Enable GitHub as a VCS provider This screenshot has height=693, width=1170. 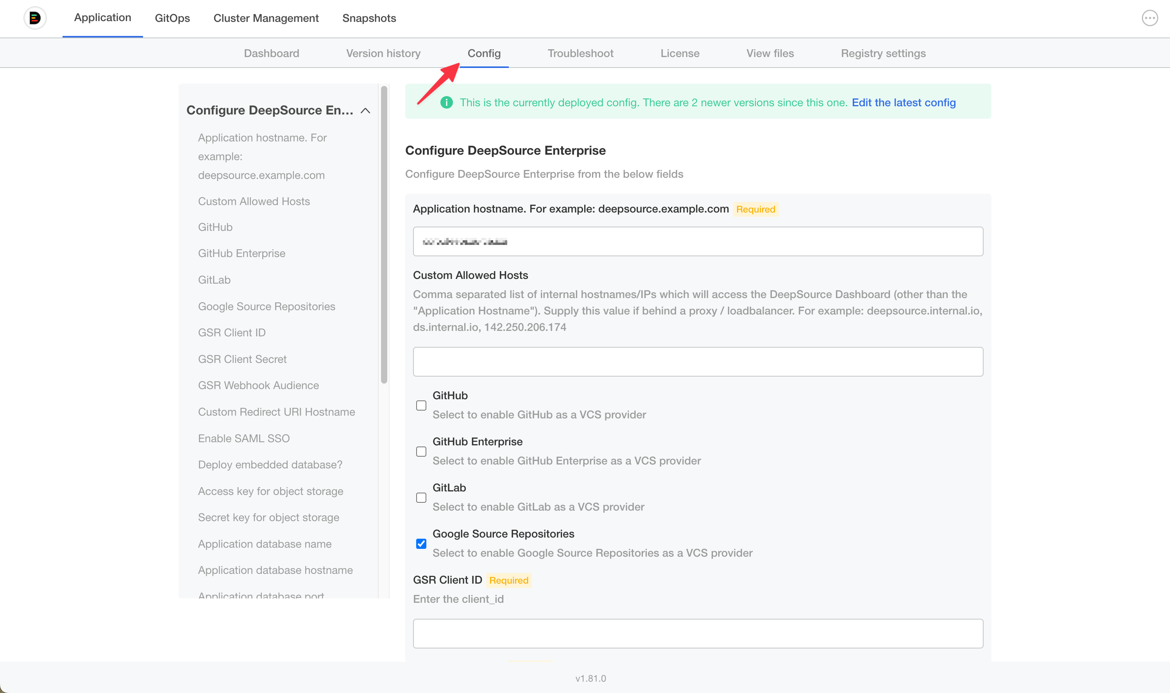[x=421, y=405]
